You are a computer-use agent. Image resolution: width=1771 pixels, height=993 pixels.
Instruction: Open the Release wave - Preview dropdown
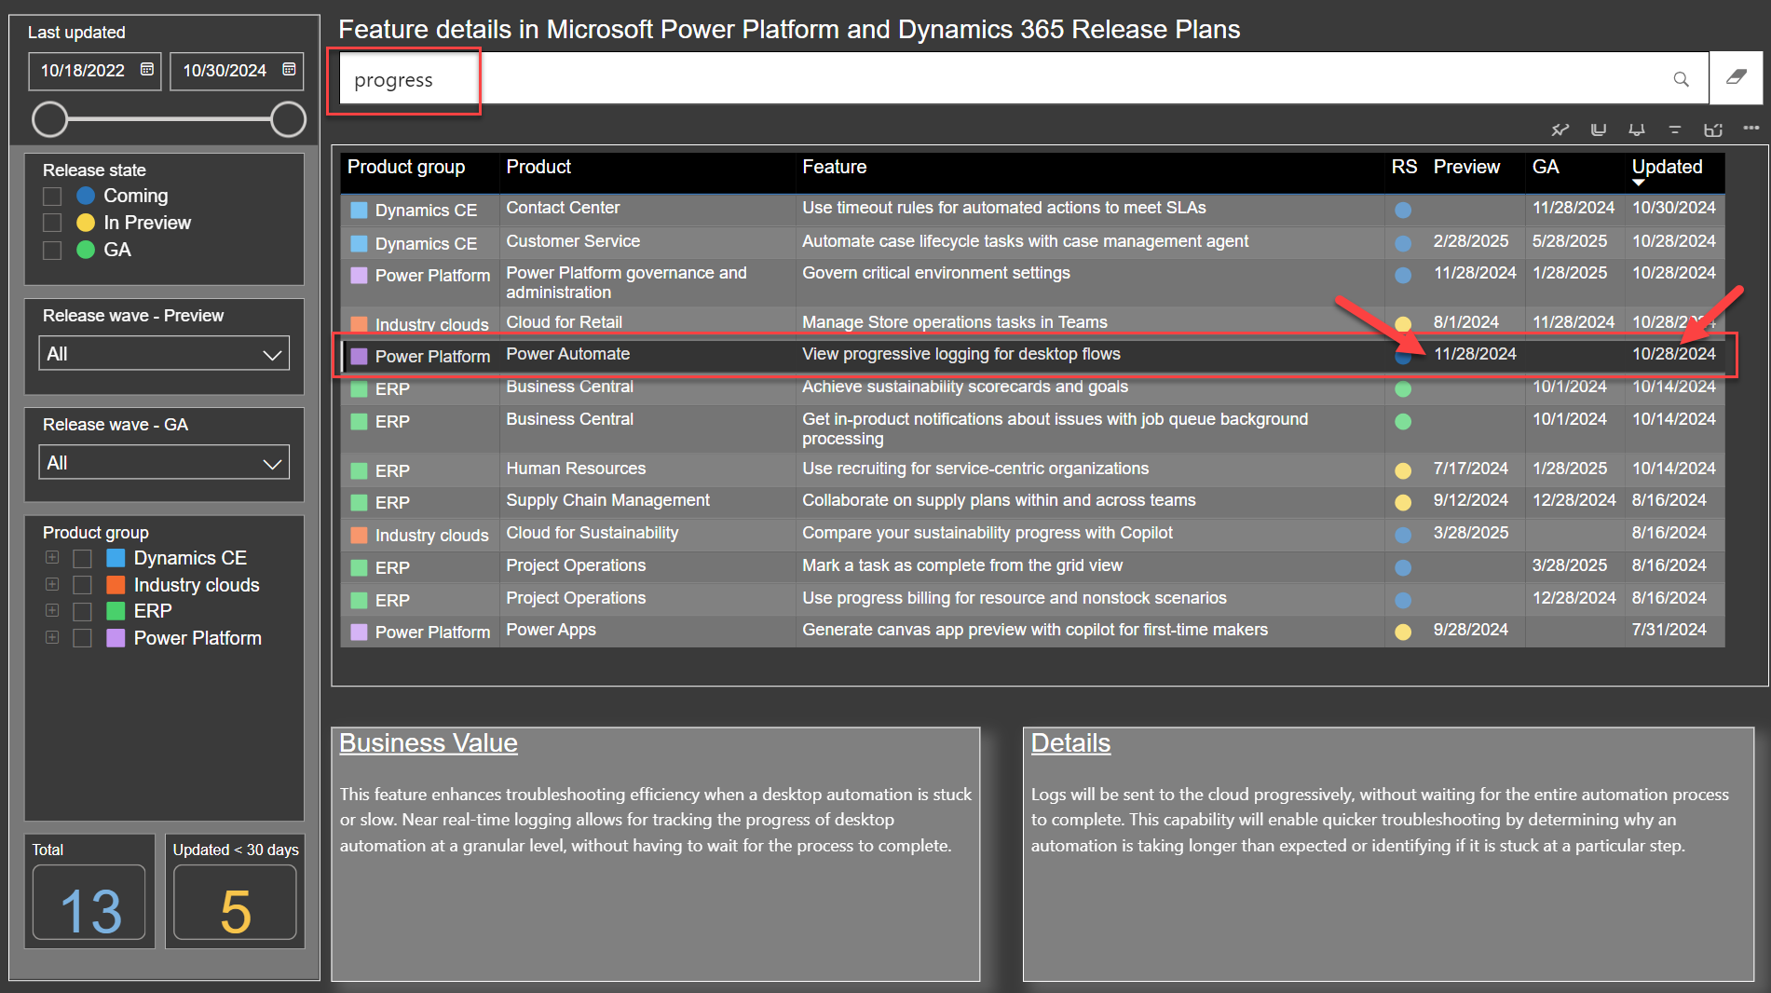coord(164,354)
